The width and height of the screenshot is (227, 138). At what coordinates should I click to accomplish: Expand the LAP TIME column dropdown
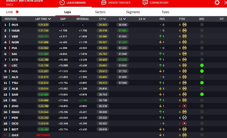[x=49, y=19]
